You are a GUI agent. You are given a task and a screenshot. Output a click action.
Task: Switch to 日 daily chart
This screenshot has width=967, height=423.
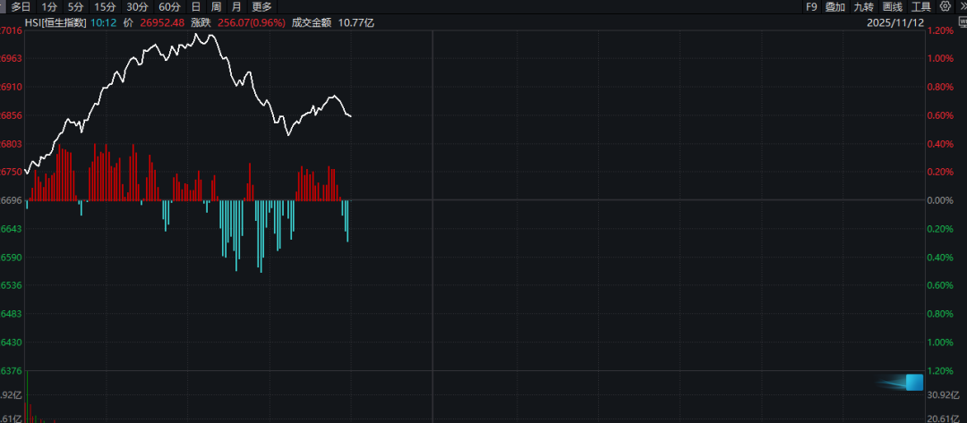click(195, 6)
